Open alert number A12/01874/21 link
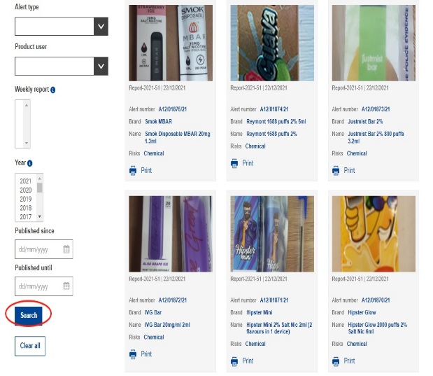 click(x=274, y=109)
